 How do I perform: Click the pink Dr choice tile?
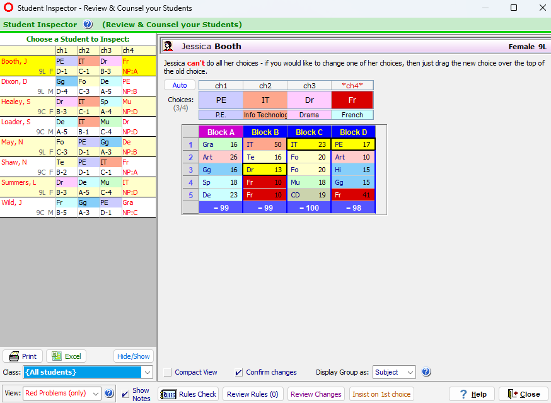[310, 100]
